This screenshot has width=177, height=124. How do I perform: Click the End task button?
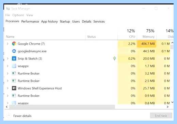point(161,116)
